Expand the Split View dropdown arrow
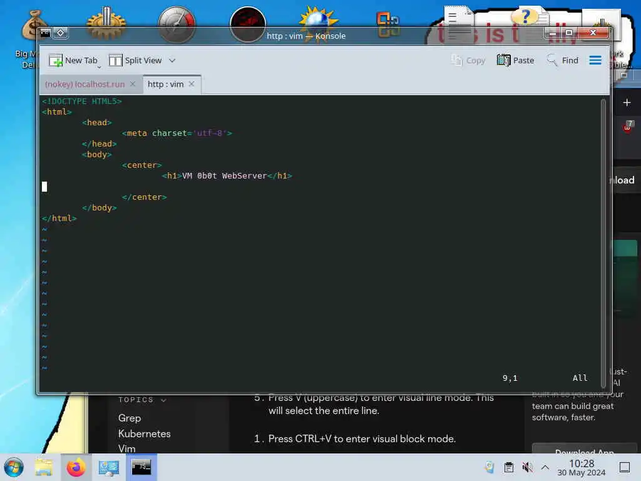Screen dimensions: 641x481 coord(172,61)
